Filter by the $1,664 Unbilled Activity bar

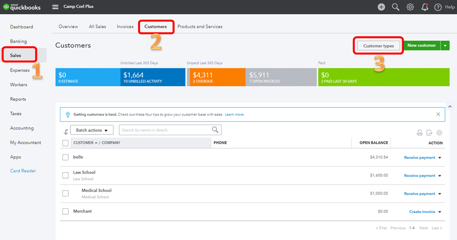pos(153,77)
